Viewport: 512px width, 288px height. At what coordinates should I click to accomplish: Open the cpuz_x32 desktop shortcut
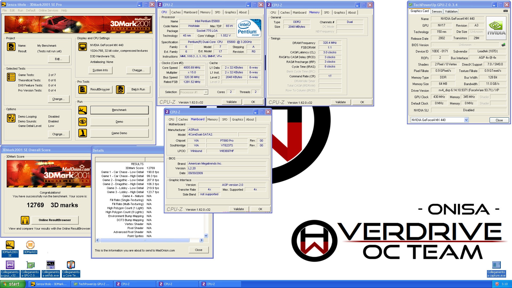click(10, 269)
